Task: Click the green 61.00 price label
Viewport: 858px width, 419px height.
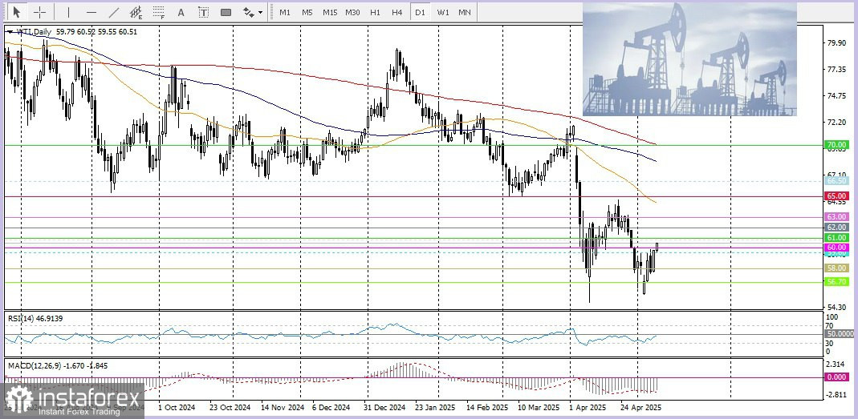Action: coord(837,238)
